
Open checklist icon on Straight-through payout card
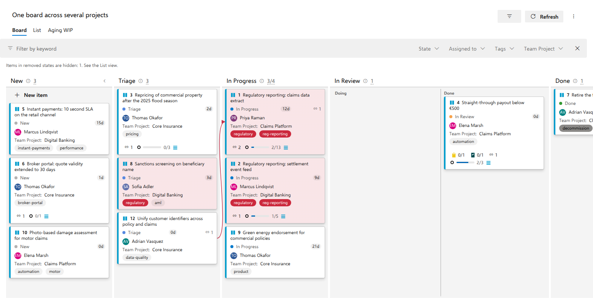[x=488, y=163]
